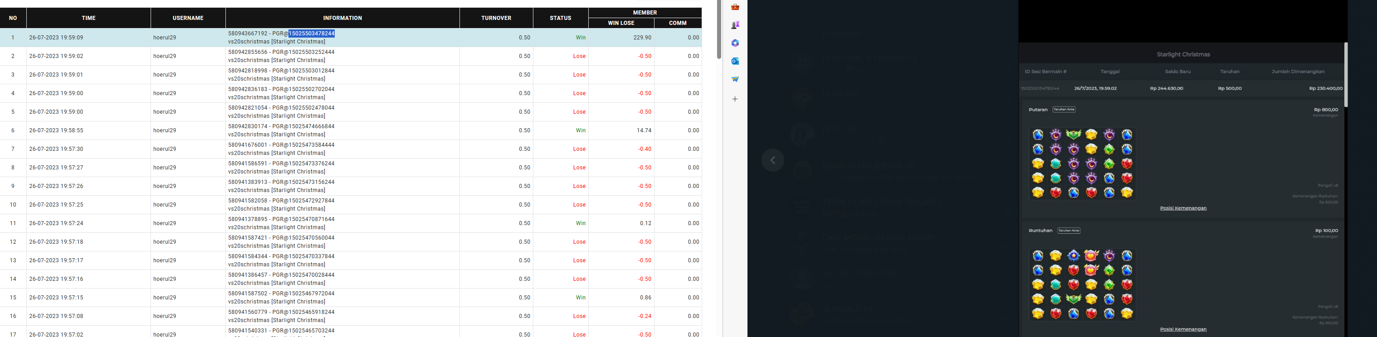Image resolution: width=1377 pixels, height=337 pixels.
Task: Click the Starlight Christmas panel's scrollbar
Action: pyautogui.click(x=1346, y=75)
